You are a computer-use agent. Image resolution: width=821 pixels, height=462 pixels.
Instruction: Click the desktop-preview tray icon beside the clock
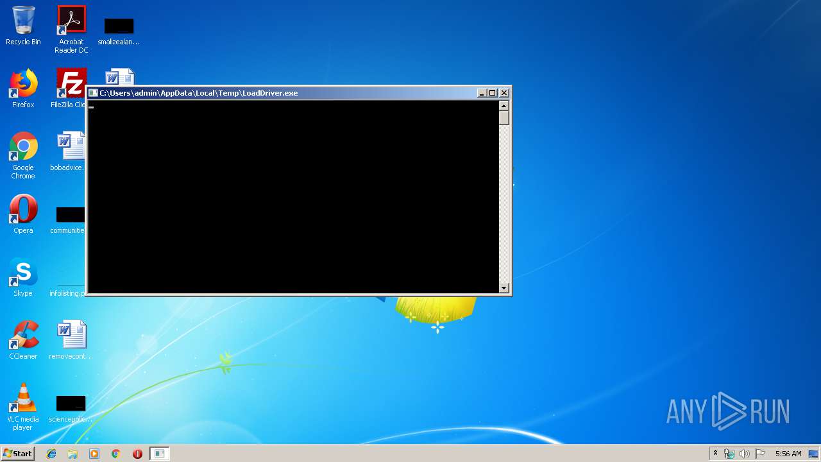813,454
